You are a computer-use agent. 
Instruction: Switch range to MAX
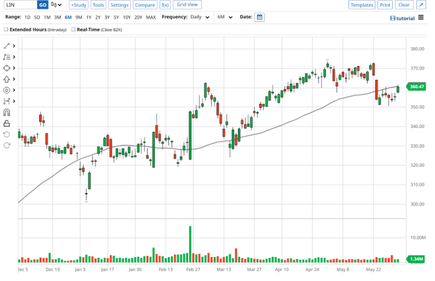151,17
